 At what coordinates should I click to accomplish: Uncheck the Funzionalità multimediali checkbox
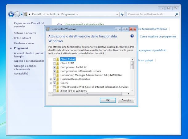[x=54, y=79]
